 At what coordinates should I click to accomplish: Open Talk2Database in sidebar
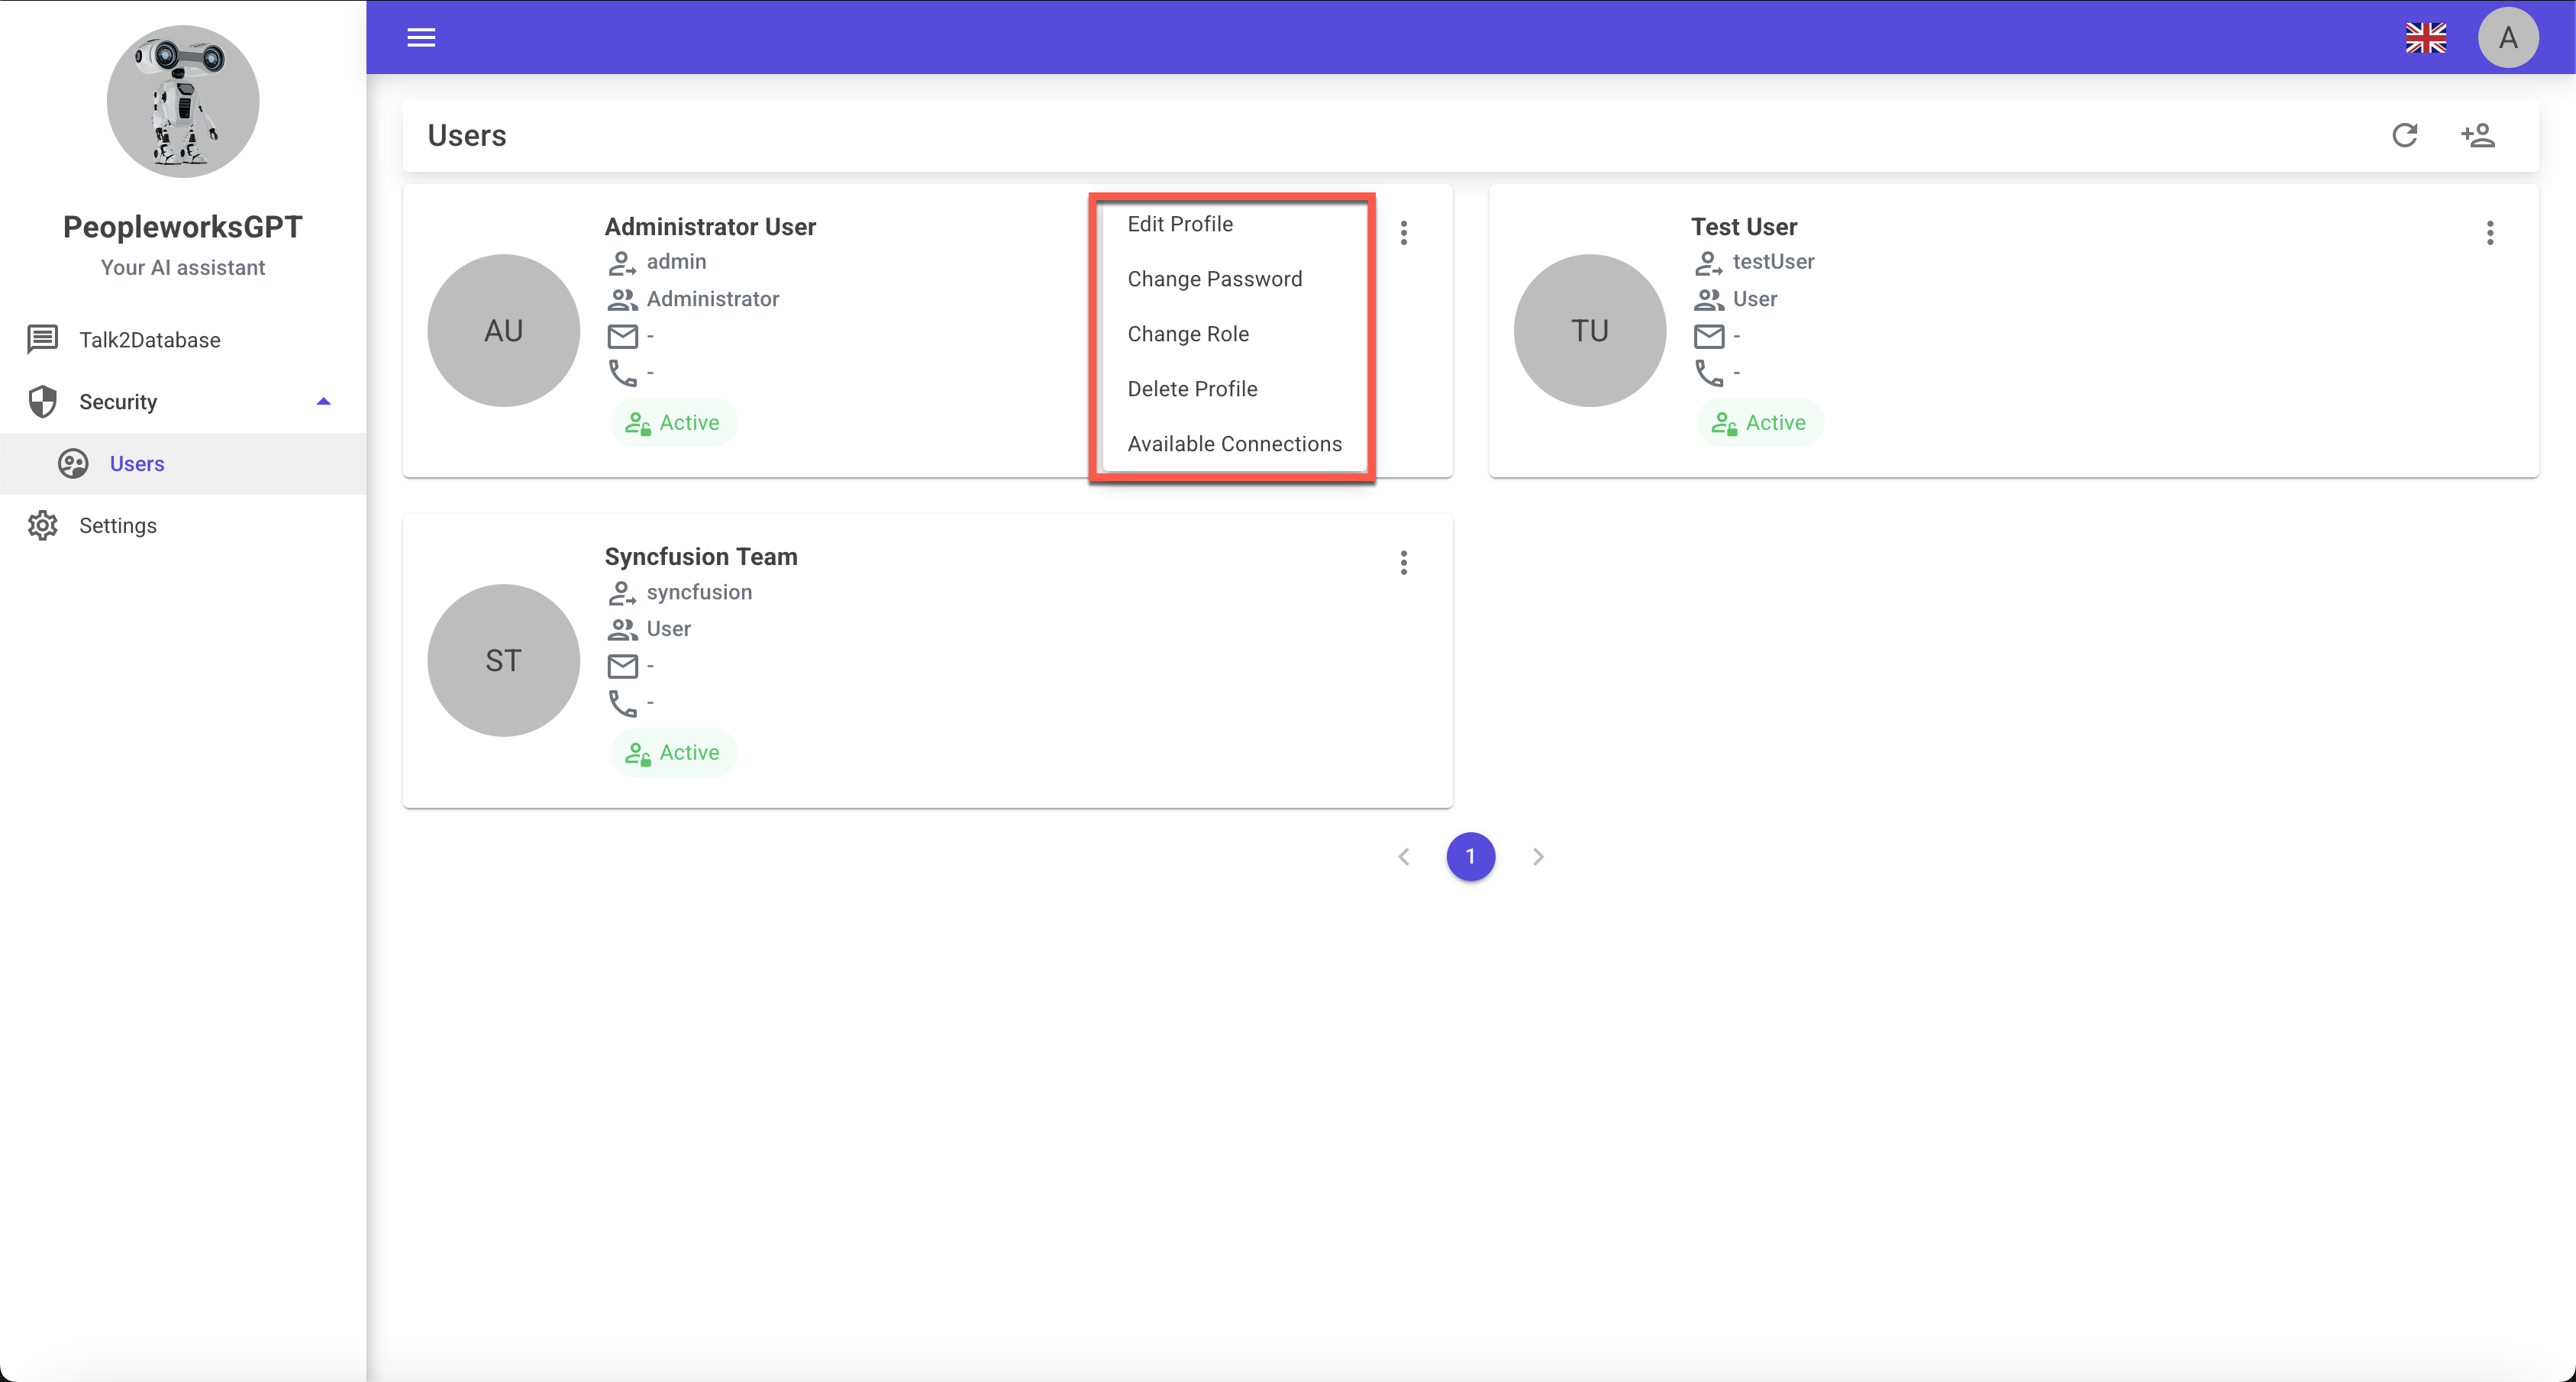pyautogui.click(x=183, y=340)
